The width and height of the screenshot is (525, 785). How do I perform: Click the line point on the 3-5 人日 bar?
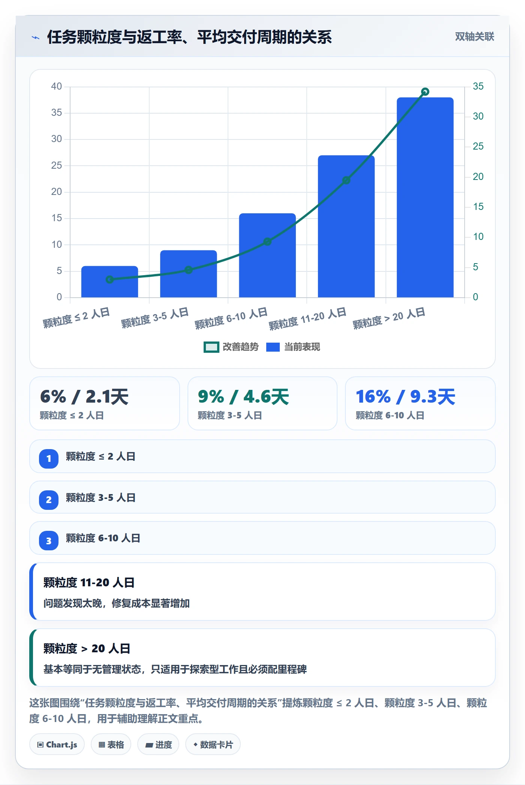click(189, 270)
